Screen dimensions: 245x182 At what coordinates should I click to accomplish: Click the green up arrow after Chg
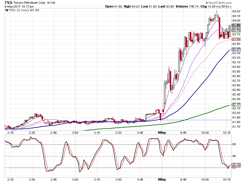point(231,7)
